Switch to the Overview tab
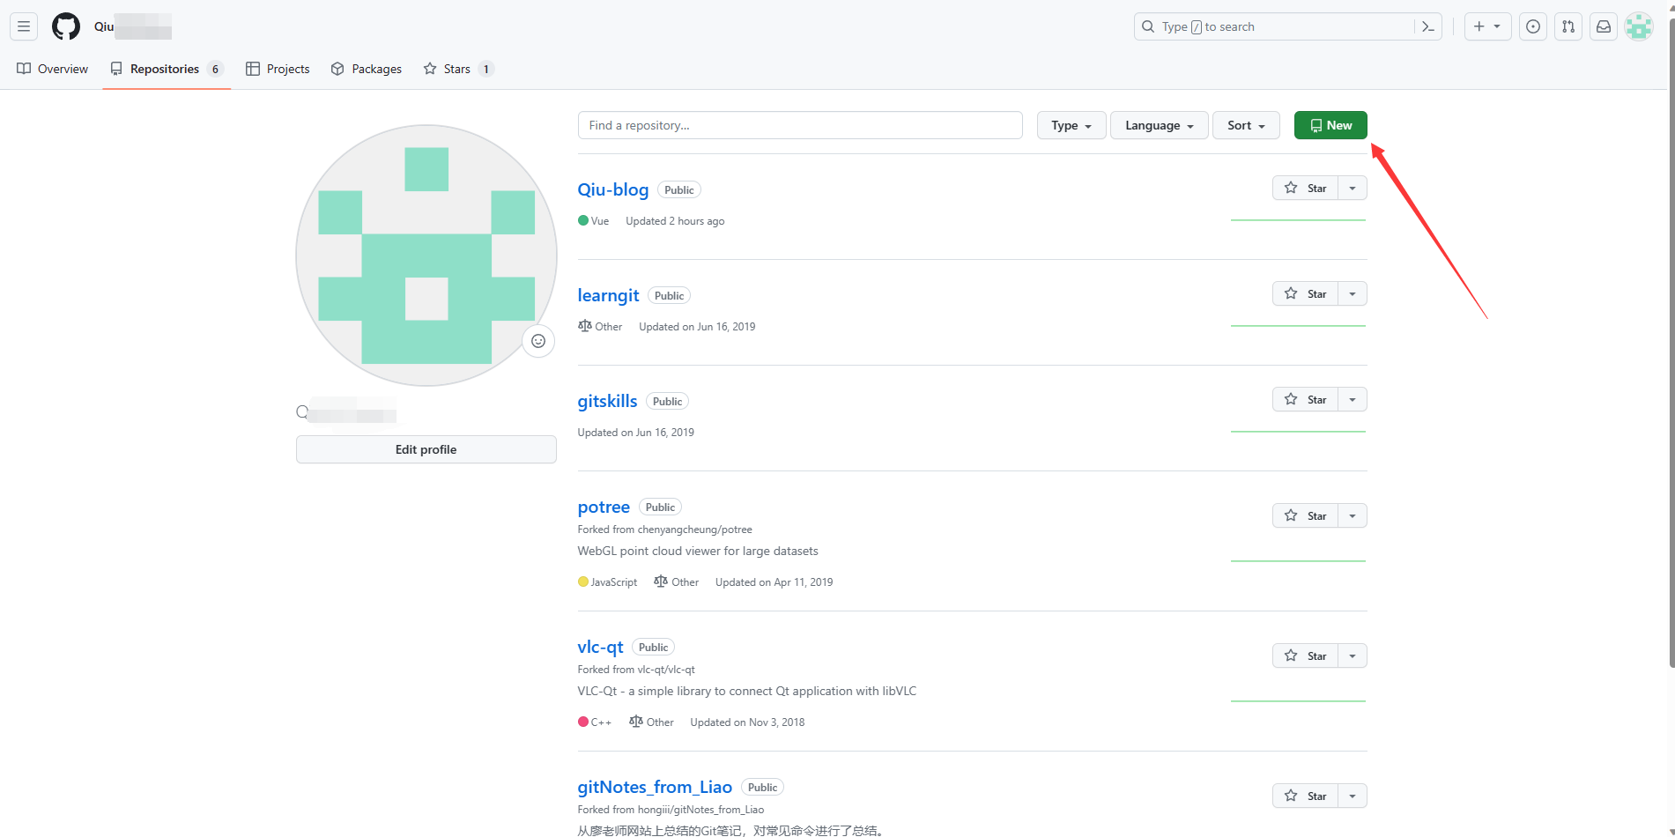The image size is (1675, 837). pyautogui.click(x=53, y=69)
